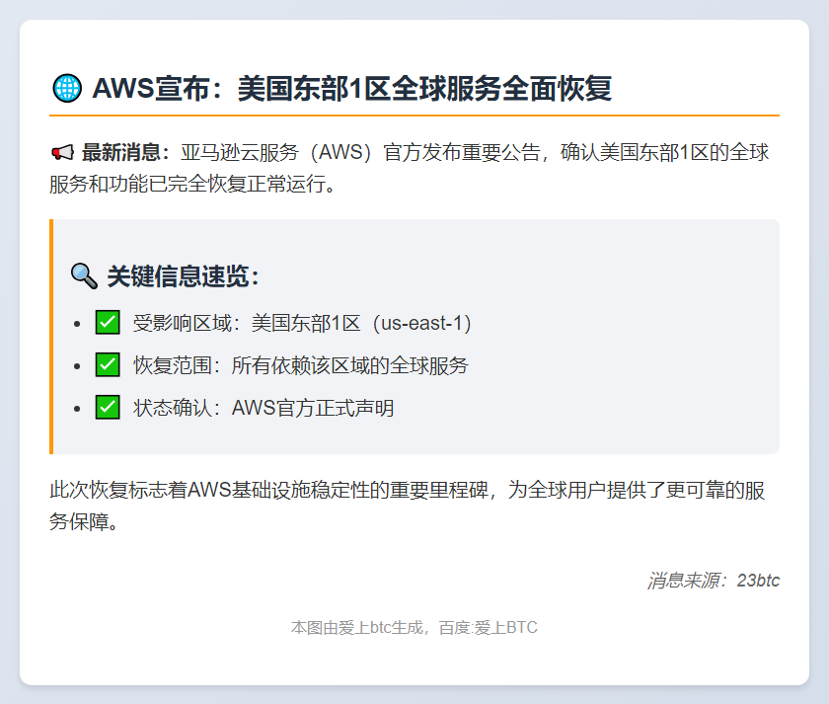Click the globe icon beside the AWS title
This screenshot has width=829, height=704.
click(66, 89)
